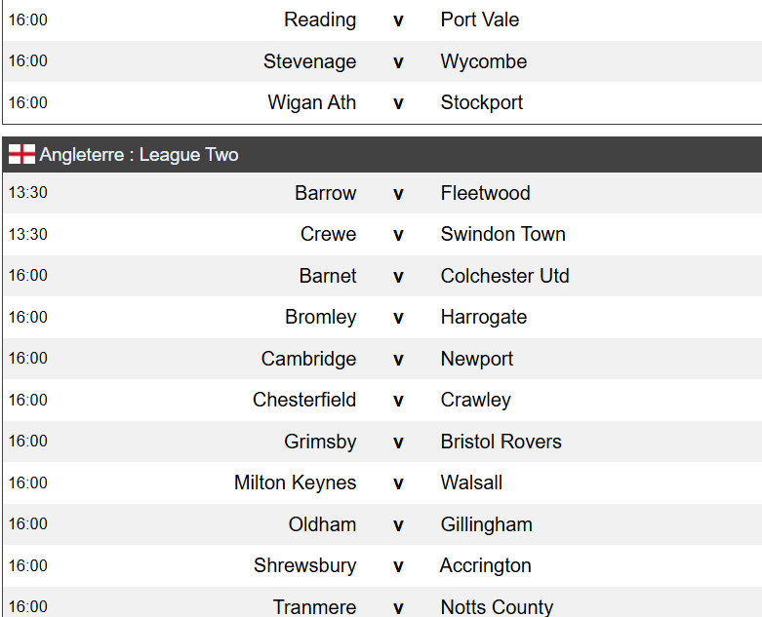
Task: Open the Angleterre : League Two header
Action: click(382, 154)
